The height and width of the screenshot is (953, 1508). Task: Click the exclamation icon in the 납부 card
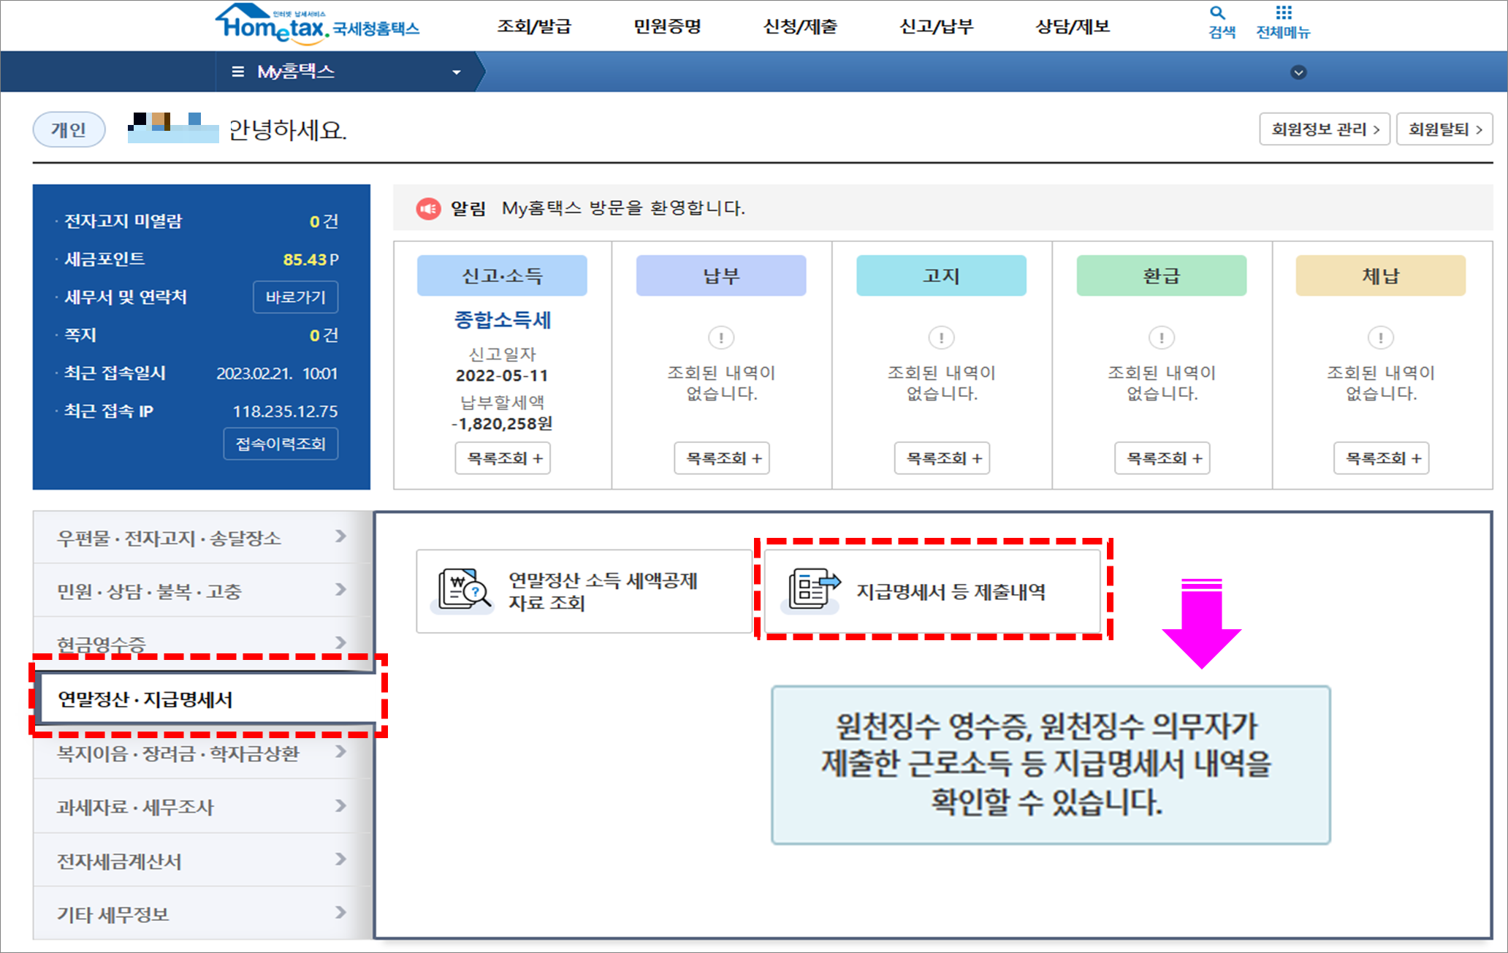pyautogui.click(x=721, y=338)
